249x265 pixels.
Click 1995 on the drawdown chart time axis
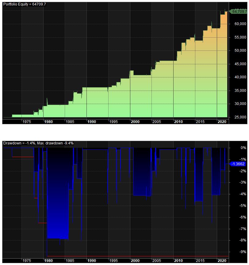coord(113,261)
